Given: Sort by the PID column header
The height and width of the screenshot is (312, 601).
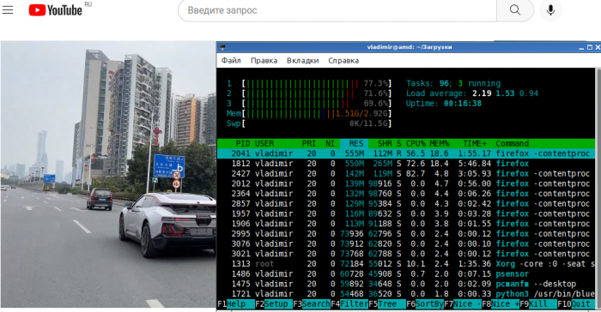Looking at the screenshot, I should pos(243,143).
